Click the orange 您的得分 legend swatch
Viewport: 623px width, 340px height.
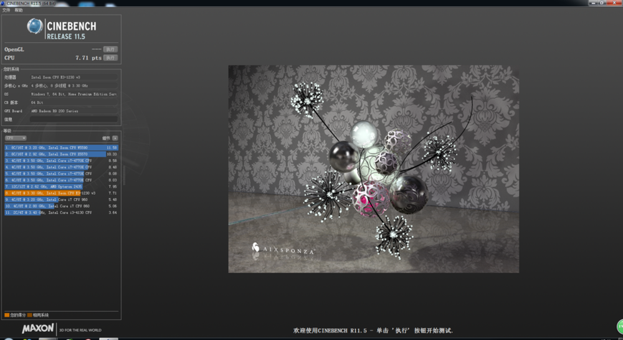pos(7,315)
